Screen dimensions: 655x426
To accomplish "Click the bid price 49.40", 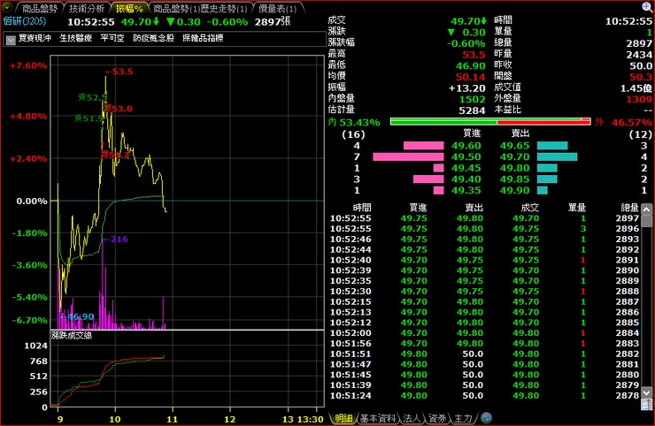I will tap(466, 179).
